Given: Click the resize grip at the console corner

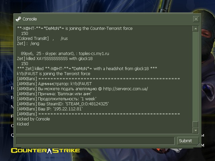Looking at the screenshot, I should click(x=199, y=145).
